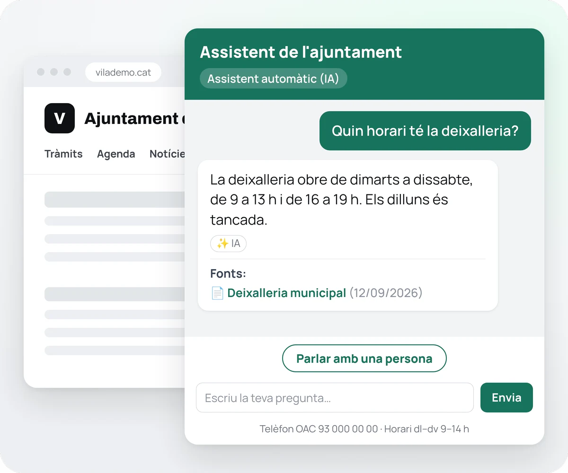
Task: Click the document icon beside Deixalleria municipal
Action: click(217, 293)
